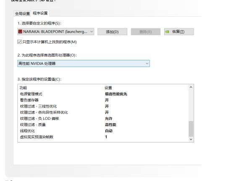Click the 添加(D) button
Viewport: 252px width, 181px height.
(112, 32)
